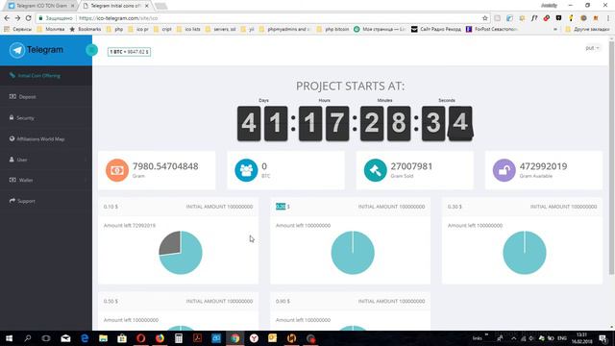Click the Amount left 72992019 text
Image resolution: width=615 pixels, height=346 pixels.
(130, 226)
